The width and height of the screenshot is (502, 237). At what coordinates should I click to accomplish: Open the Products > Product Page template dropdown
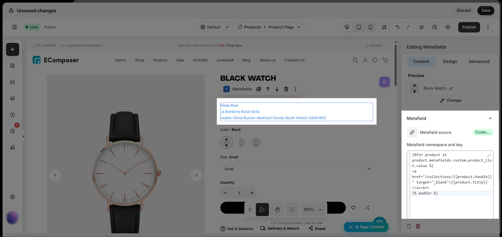(270, 27)
